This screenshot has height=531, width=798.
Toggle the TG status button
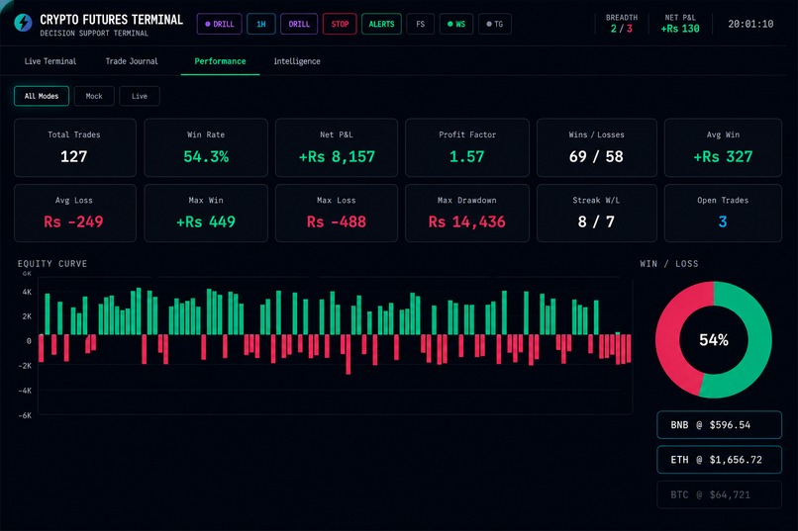495,24
